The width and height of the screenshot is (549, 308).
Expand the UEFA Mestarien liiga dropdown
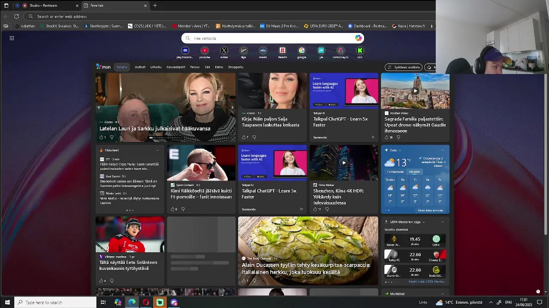(x=423, y=222)
